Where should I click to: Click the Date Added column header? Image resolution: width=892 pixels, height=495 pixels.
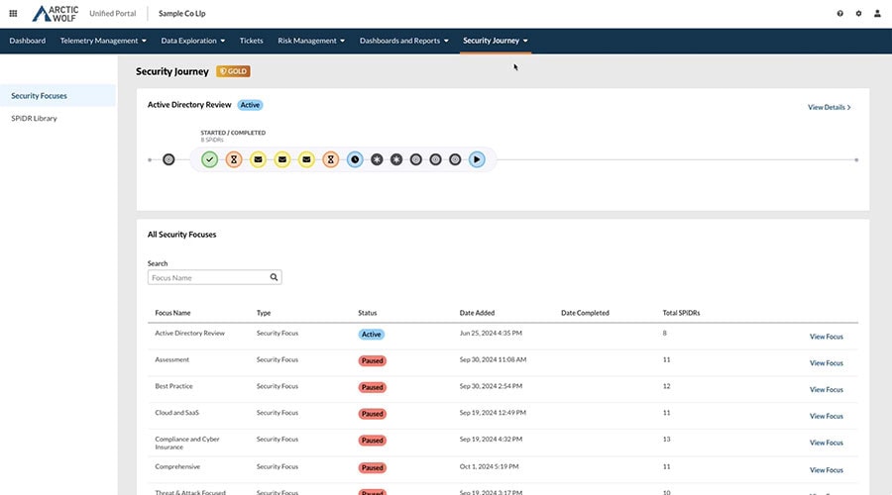[477, 313]
